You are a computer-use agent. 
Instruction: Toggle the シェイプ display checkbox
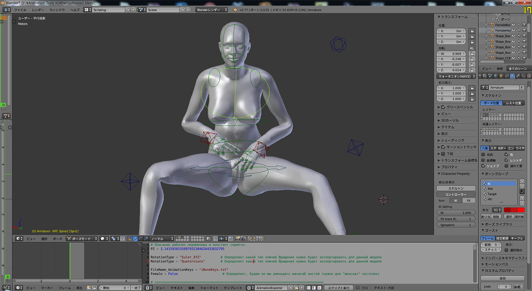click(483, 165)
